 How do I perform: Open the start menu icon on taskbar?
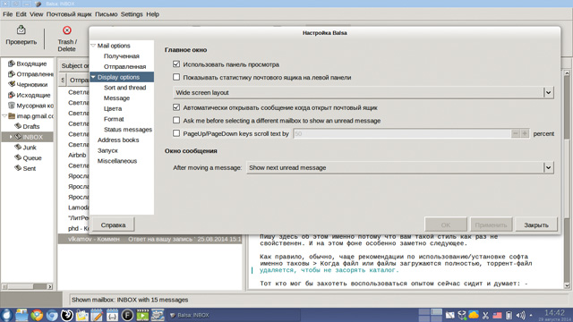(x=6, y=315)
